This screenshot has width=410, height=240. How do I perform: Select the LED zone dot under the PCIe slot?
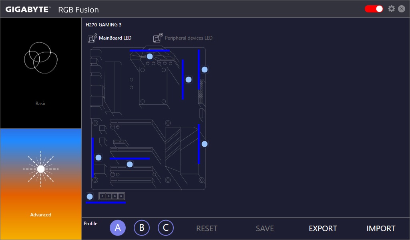[x=130, y=164]
